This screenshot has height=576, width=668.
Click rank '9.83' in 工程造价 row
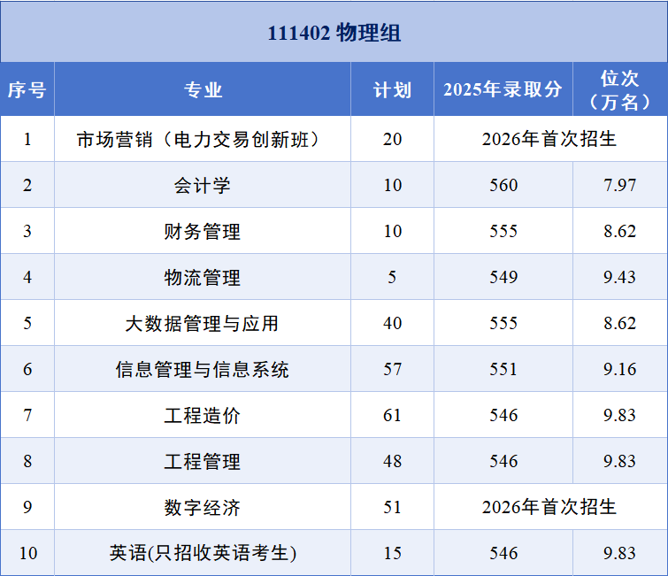[x=620, y=415]
